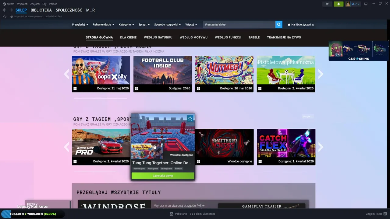Select the TRANSMISJE NA ŻYWO tab
This screenshot has height=219, width=390.
point(284,37)
